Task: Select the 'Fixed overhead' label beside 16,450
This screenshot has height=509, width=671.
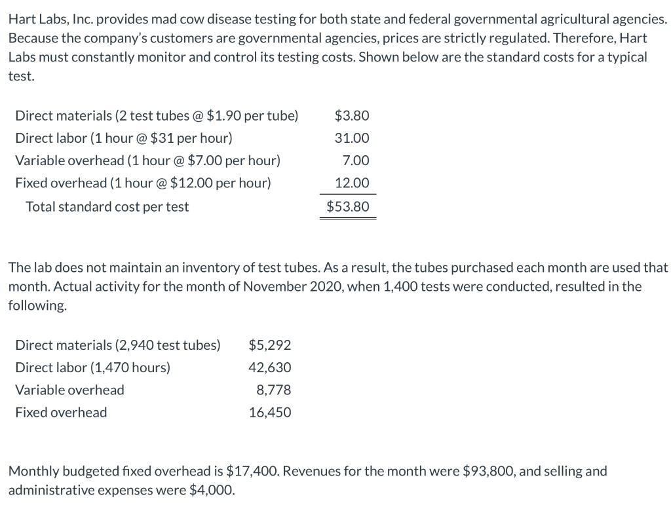Action: [x=61, y=412]
